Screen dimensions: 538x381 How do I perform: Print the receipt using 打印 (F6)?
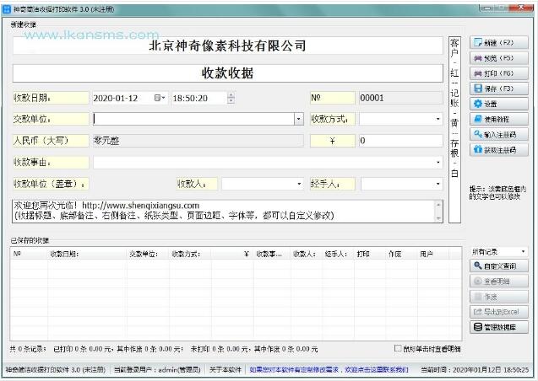coord(498,73)
